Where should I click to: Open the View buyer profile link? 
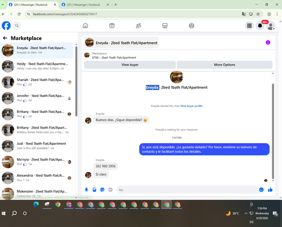point(191,106)
